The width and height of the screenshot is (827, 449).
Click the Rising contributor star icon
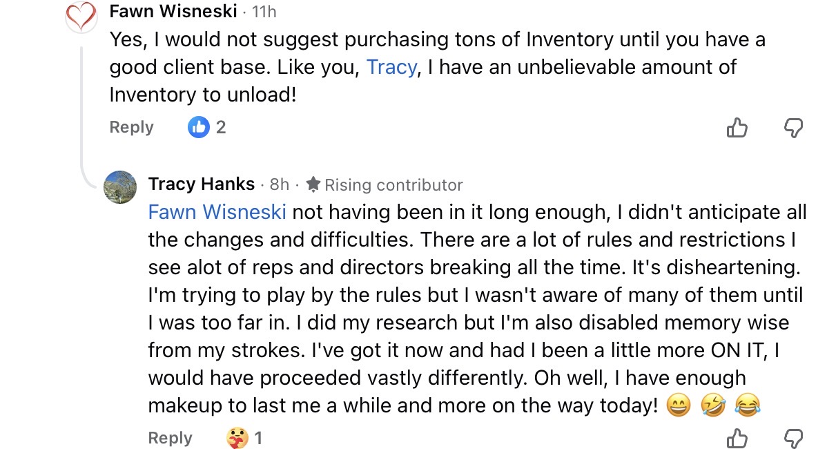pyautogui.click(x=313, y=184)
